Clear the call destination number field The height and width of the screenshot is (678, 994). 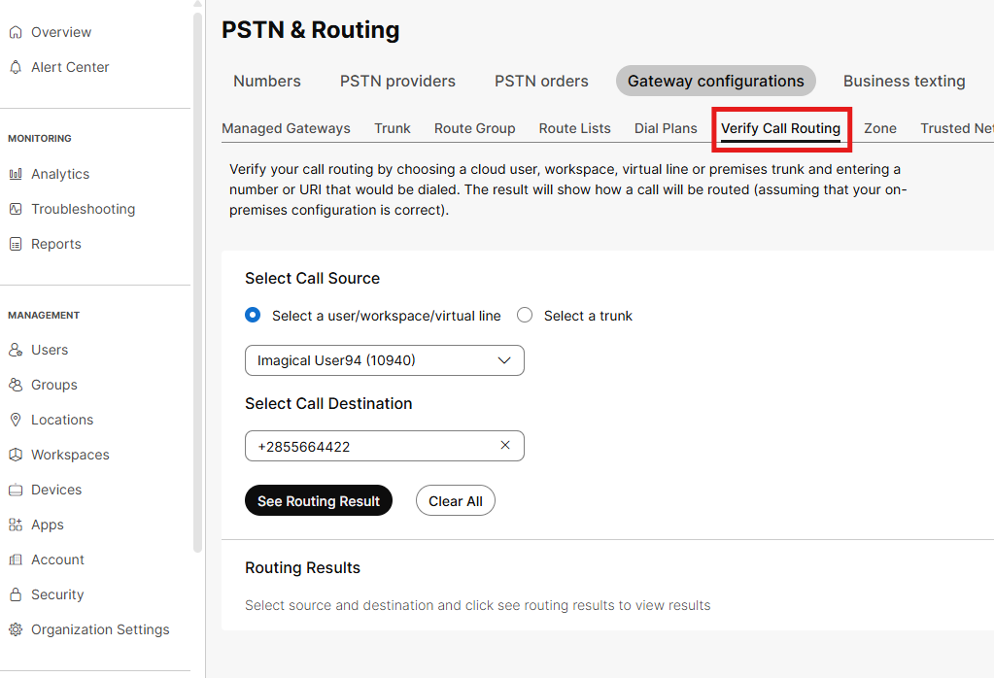tap(505, 446)
